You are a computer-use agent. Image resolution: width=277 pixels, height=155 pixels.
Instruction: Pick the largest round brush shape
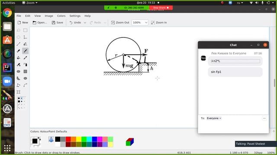(x=19, y=99)
